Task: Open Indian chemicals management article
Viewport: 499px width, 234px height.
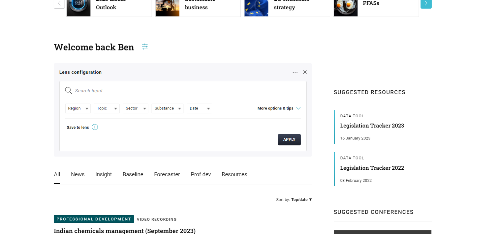Action: pyautogui.click(x=124, y=231)
